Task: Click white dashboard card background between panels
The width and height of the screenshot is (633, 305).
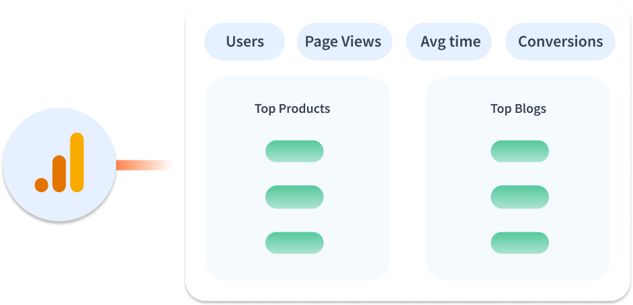Action: [x=408, y=177]
